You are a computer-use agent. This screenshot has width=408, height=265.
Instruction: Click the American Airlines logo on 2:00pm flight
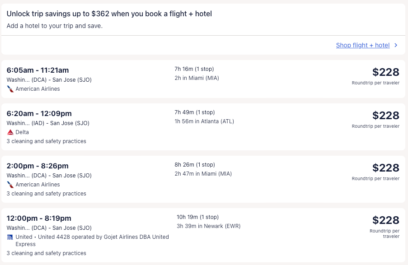click(10, 185)
